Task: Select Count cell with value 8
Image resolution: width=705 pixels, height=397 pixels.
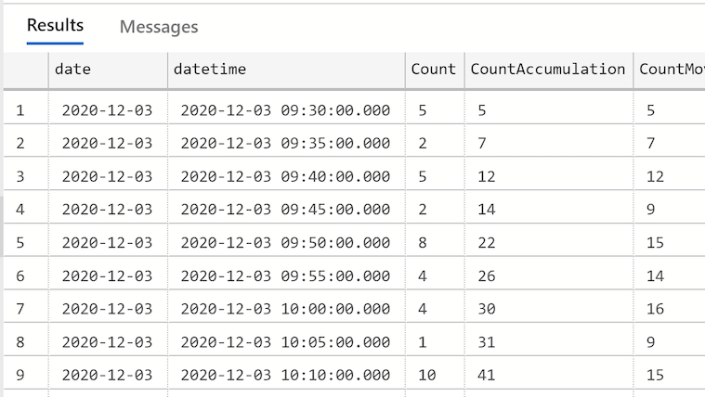Action: point(435,243)
